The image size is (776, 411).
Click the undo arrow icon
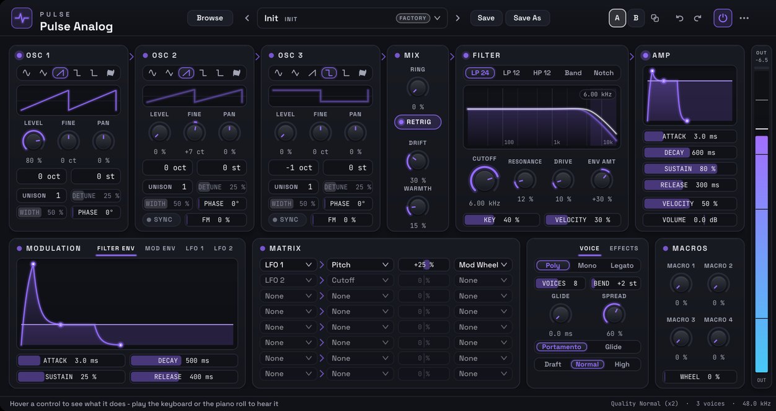[x=679, y=18]
